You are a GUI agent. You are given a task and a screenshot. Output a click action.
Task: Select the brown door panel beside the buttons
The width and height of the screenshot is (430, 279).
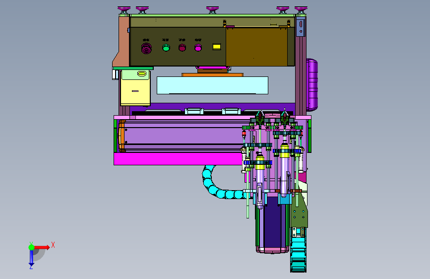pos(256,47)
